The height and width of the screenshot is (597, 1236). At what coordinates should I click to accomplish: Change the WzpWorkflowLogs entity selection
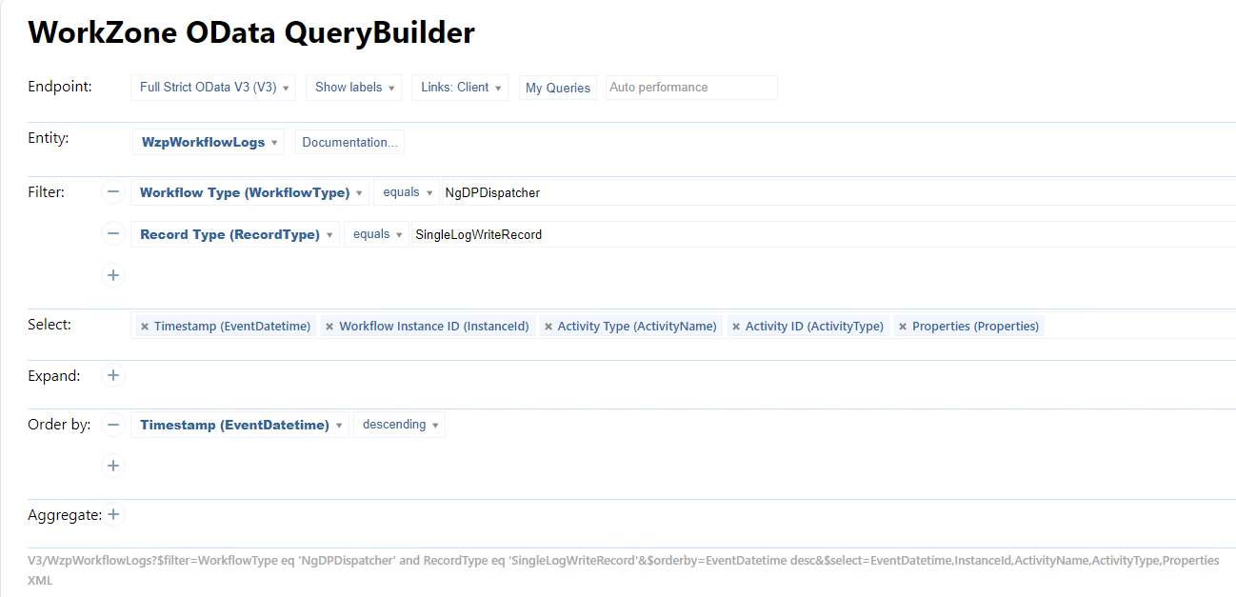click(x=209, y=143)
